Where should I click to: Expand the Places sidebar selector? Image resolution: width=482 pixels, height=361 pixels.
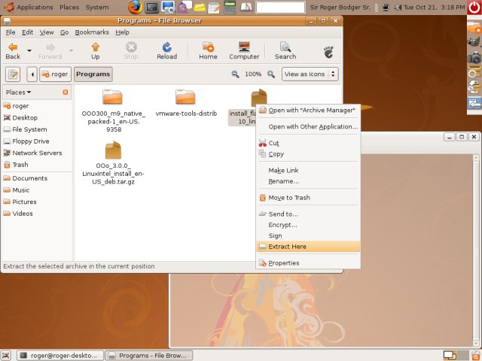pos(18,92)
